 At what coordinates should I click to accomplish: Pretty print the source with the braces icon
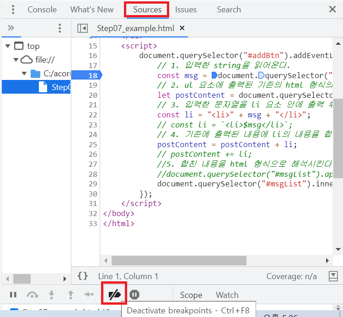tap(83, 276)
